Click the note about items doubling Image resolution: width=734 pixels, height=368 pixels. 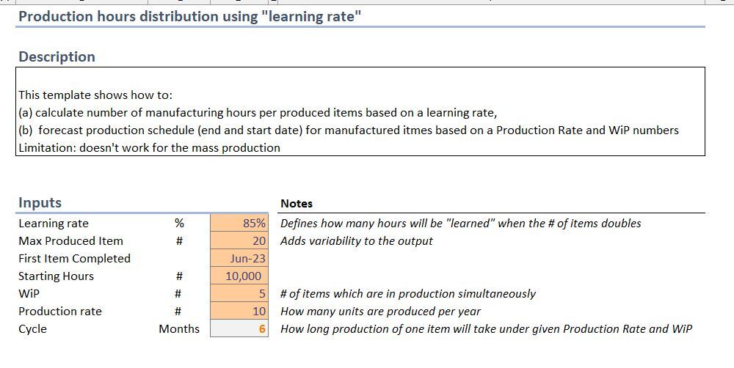461,223
